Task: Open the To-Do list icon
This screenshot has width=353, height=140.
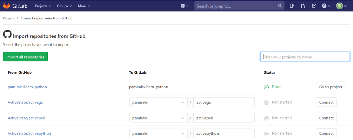Action: [314, 6]
